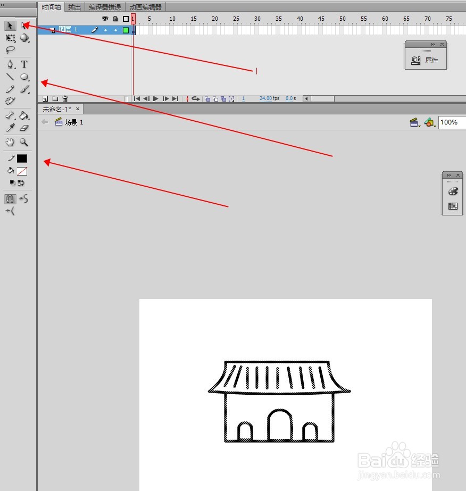Switch to the 动画编辑器 tab
This screenshot has width=466, height=491.
[x=145, y=7]
